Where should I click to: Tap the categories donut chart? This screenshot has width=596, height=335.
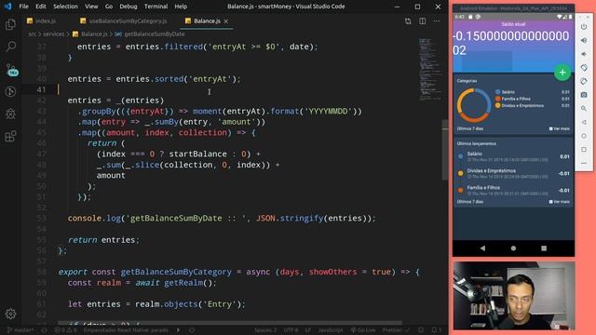(x=474, y=105)
